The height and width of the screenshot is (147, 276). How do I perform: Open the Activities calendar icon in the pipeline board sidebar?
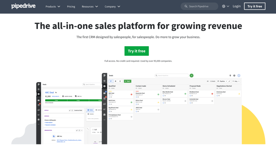105,98
